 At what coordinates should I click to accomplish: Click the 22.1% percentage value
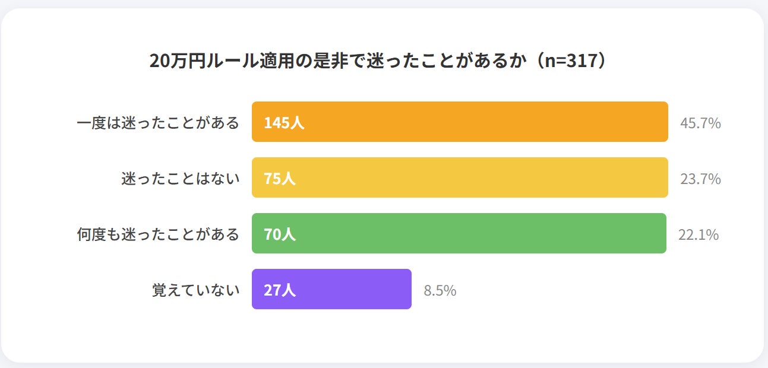click(x=699, y=235)
